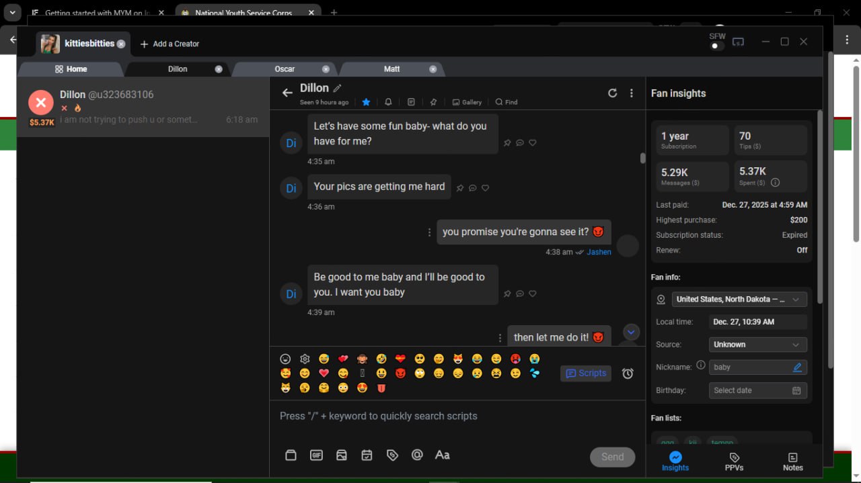Screen dimensions: 861x483
Task: Pin the 'Your pics are getting me hard' message
Action: point(460,188)
